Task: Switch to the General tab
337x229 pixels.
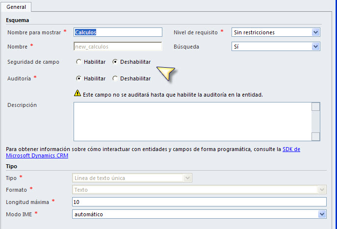Action: pyautogui.click(x=16, y=7)
